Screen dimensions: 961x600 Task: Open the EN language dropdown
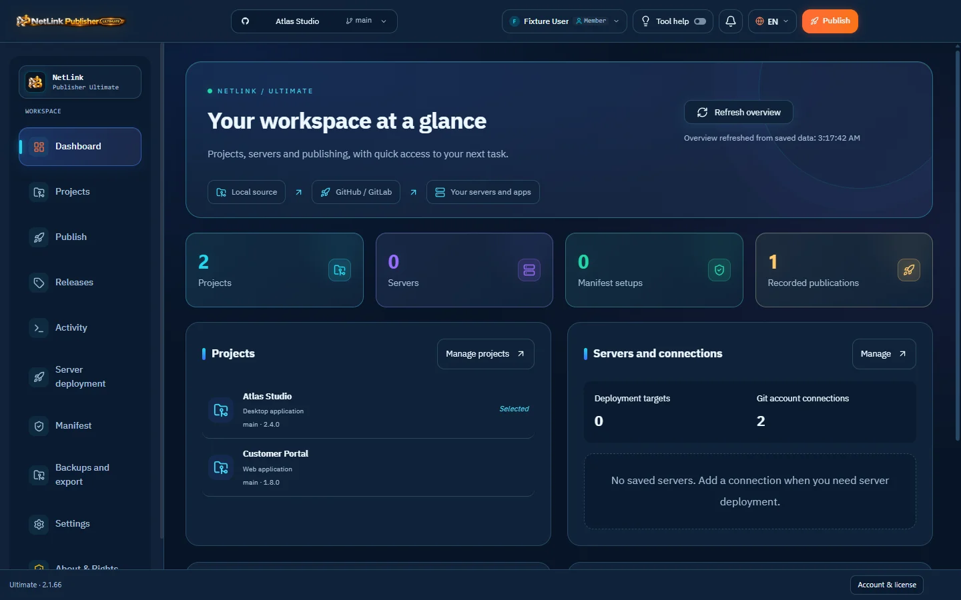coord(772,21)
